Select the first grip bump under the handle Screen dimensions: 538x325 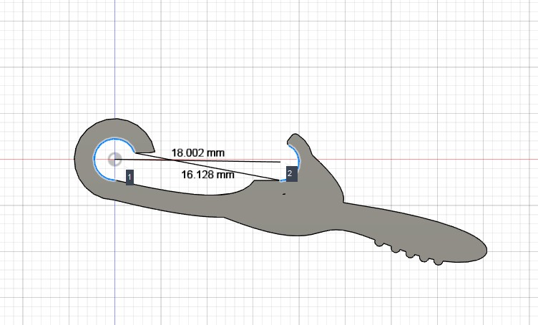point(378,244)
